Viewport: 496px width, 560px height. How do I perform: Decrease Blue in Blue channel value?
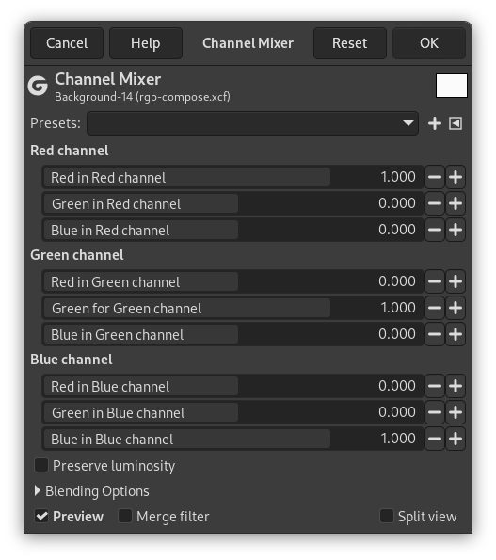pos(435,439)
